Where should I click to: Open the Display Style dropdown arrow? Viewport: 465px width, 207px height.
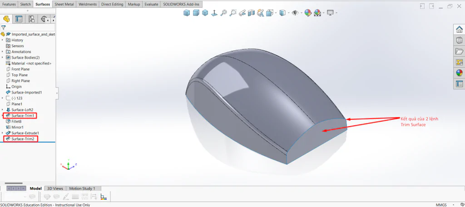point(289,13)
